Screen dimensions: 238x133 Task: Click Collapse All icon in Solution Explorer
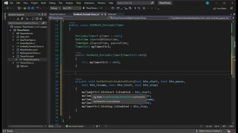point(37,19)
